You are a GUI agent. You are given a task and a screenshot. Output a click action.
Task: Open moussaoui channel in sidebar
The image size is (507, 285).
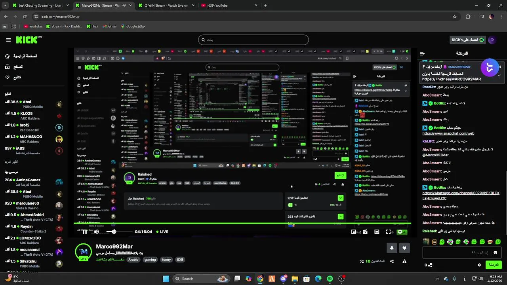pos(34,252)
